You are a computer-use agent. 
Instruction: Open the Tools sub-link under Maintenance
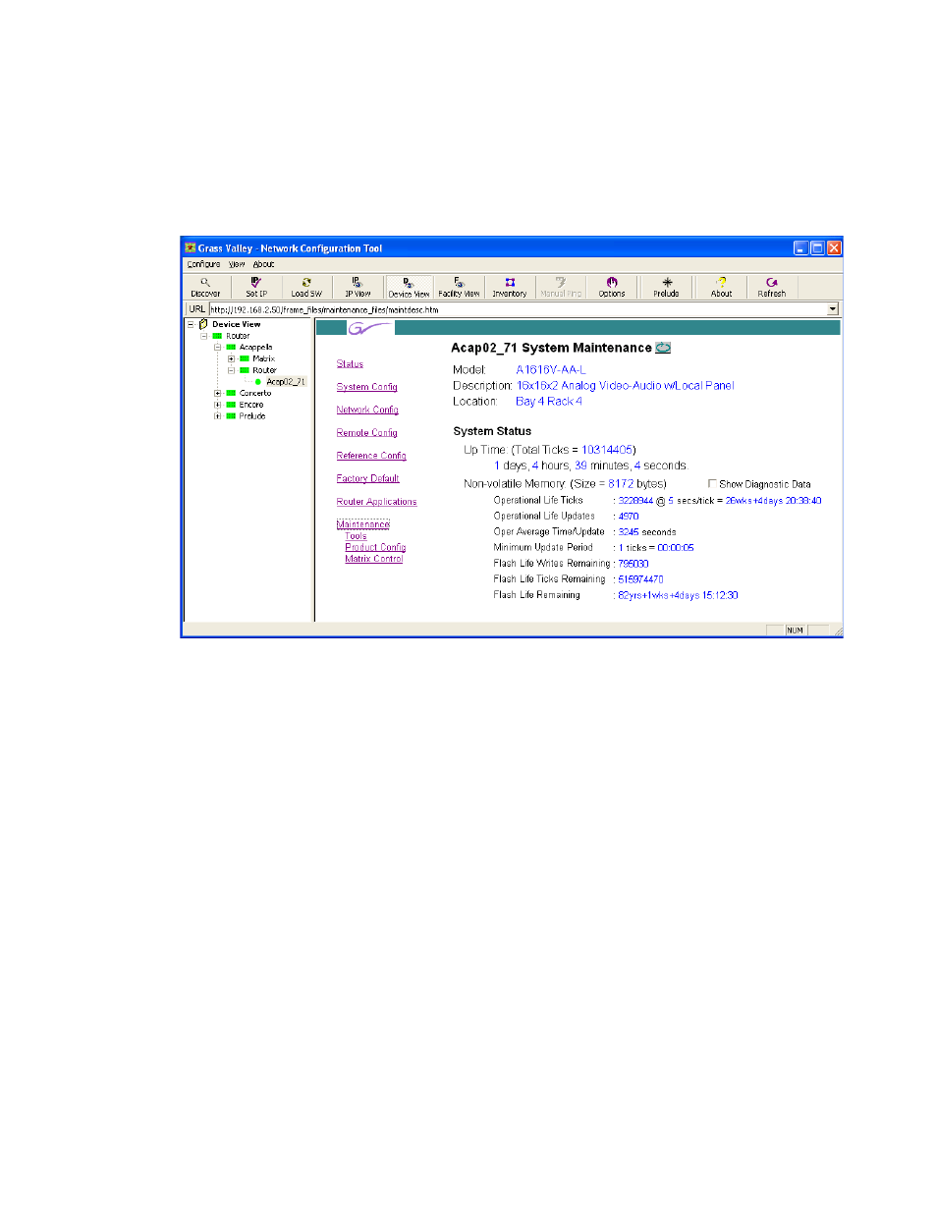[x=356, y=536]
